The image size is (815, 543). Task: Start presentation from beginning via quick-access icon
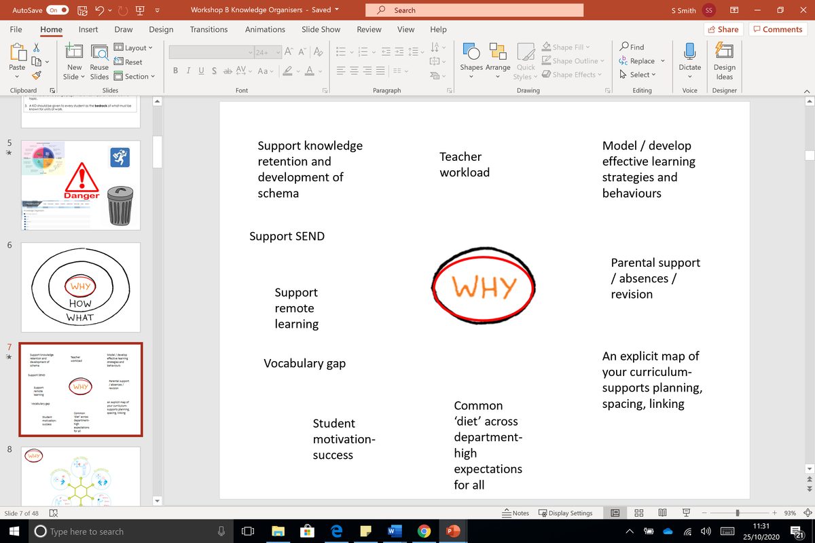pos(141,10)
